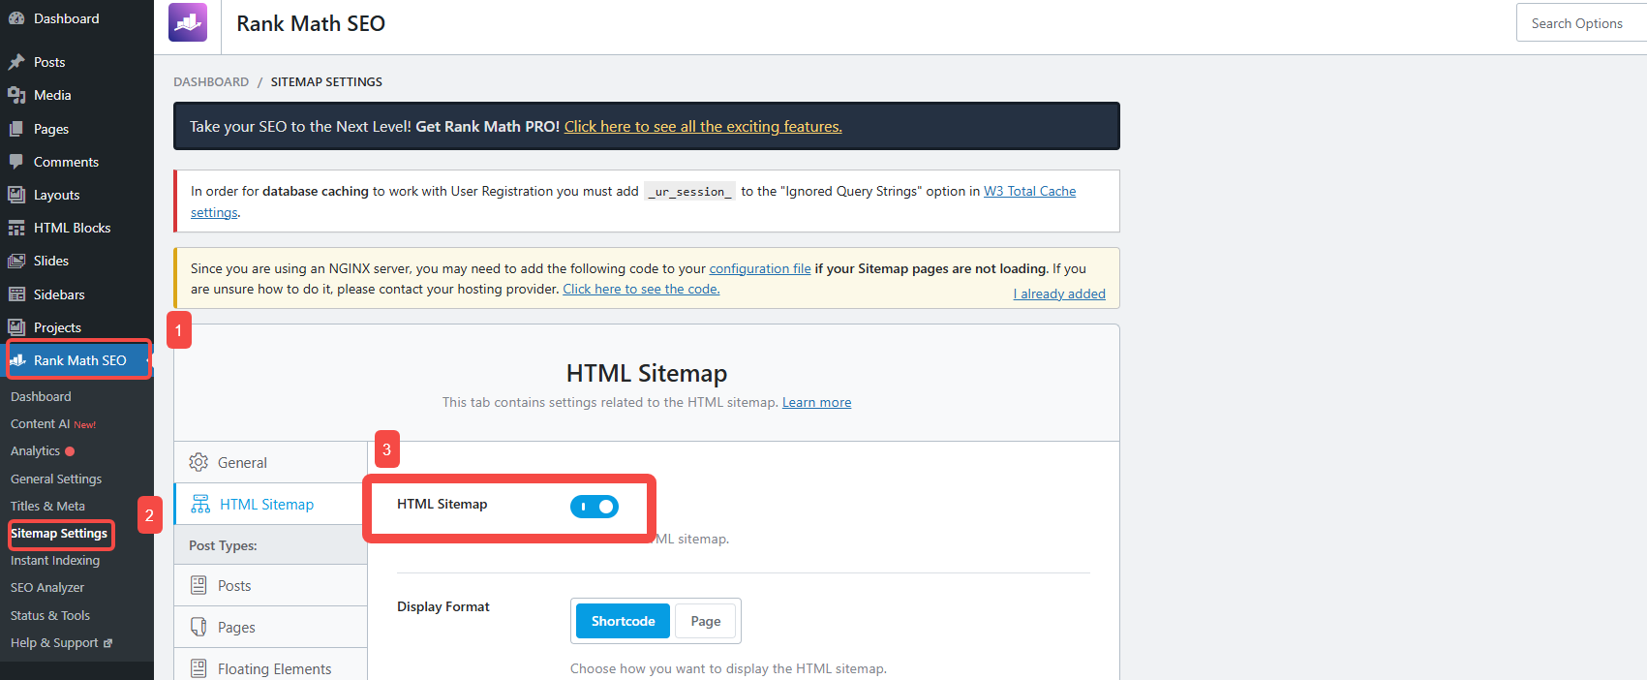Click the Rank Math SEO logo icon
Viewport: 1647px width, 680px height.
click(x=188, y=22)
